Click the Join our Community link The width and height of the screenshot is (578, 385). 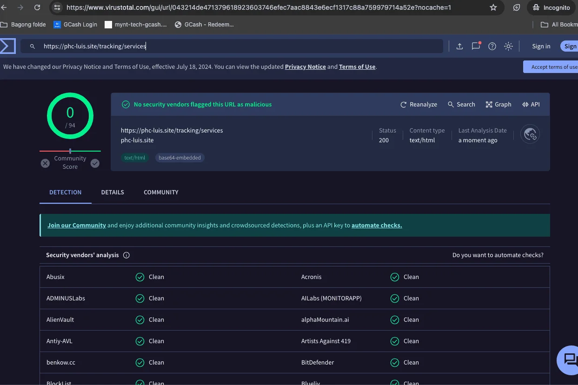tap(77, 226)
